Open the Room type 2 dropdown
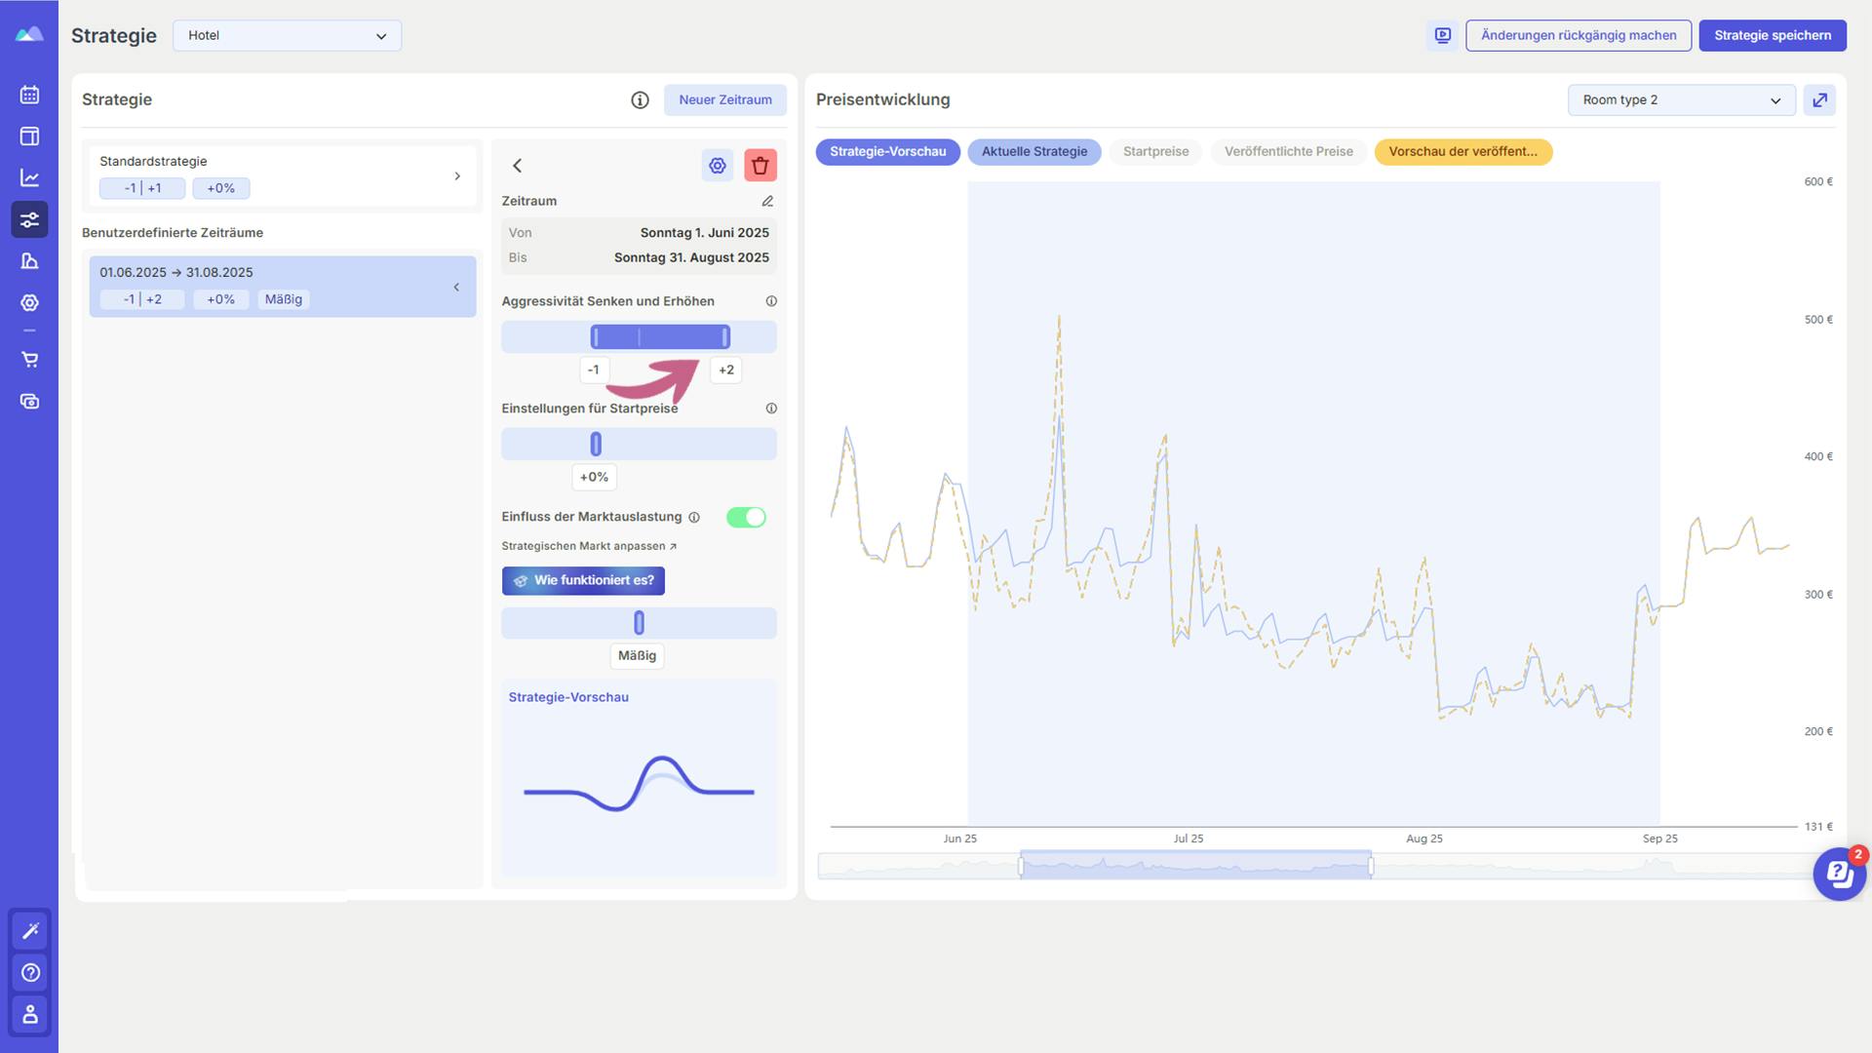 (1681, 99)
